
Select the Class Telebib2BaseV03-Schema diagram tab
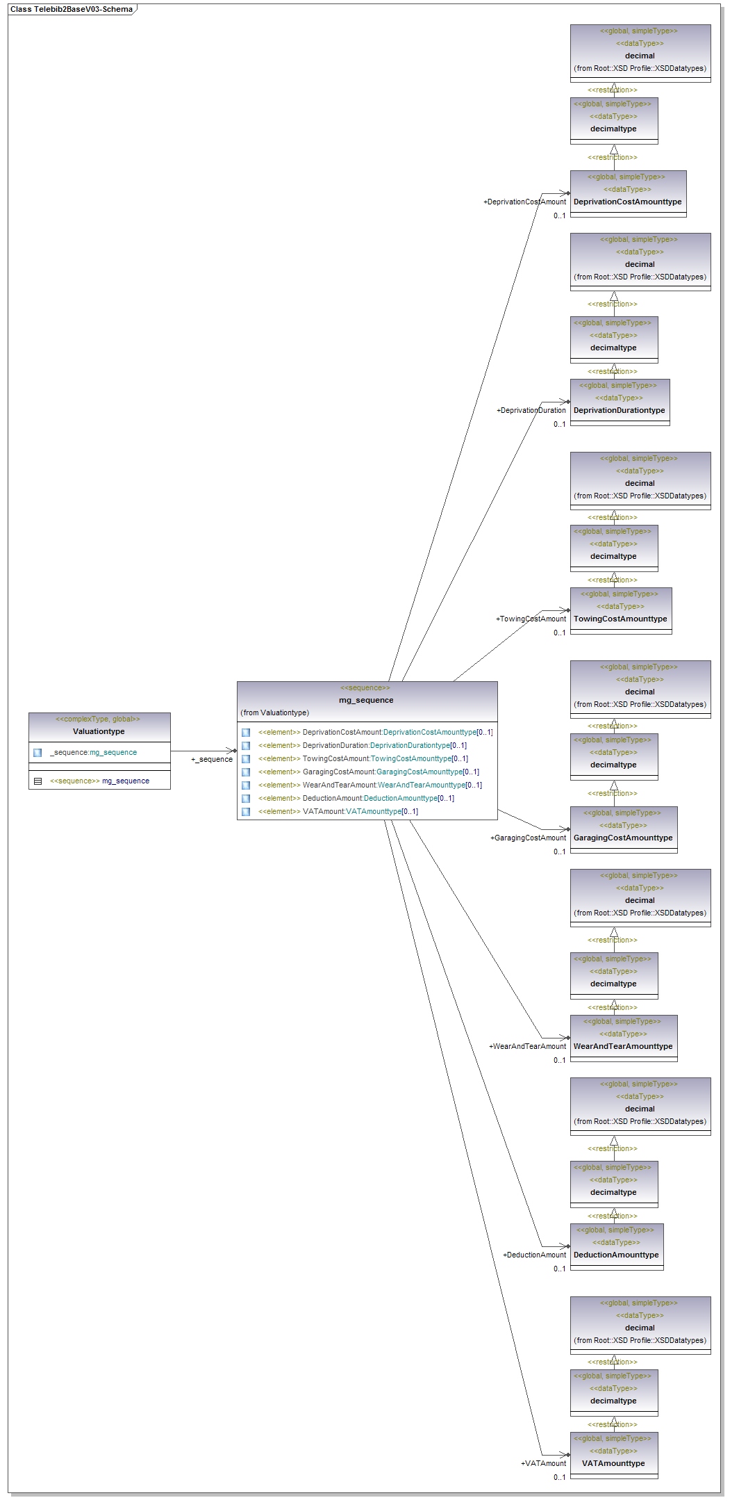point(72,10)
